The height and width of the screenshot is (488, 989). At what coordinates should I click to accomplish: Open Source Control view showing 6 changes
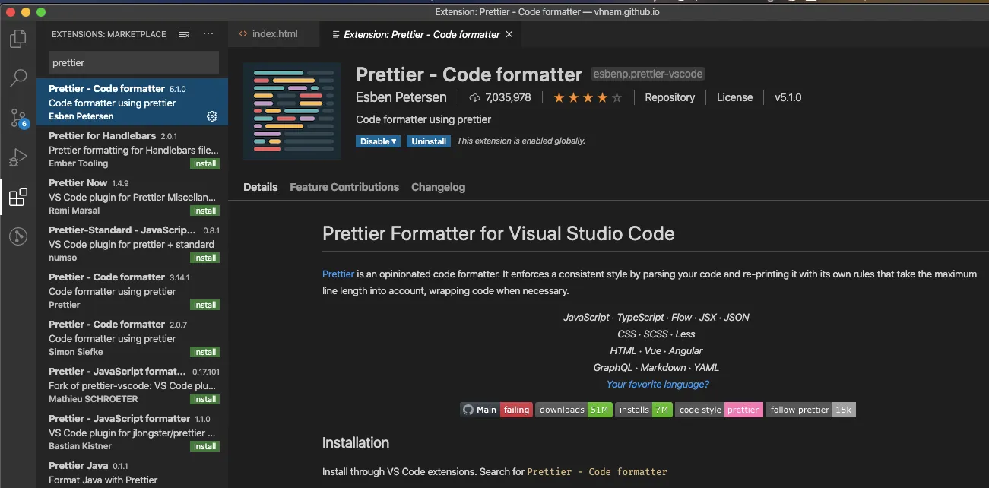(x=17, y=118)
